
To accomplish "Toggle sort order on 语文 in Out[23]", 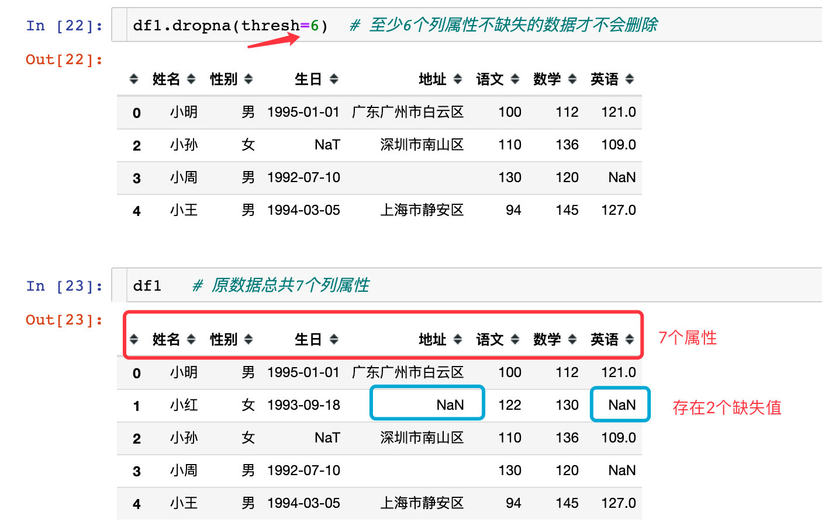I will coord(514,339).
